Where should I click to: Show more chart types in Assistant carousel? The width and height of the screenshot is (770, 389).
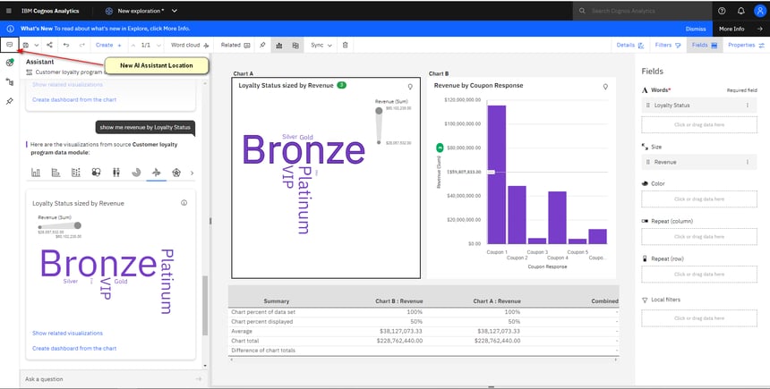point(192,173)
